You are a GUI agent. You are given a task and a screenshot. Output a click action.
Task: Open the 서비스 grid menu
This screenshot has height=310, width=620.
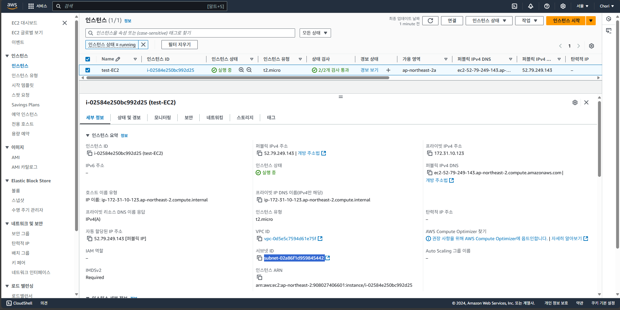pyautogui.click(x=38, y=6)
